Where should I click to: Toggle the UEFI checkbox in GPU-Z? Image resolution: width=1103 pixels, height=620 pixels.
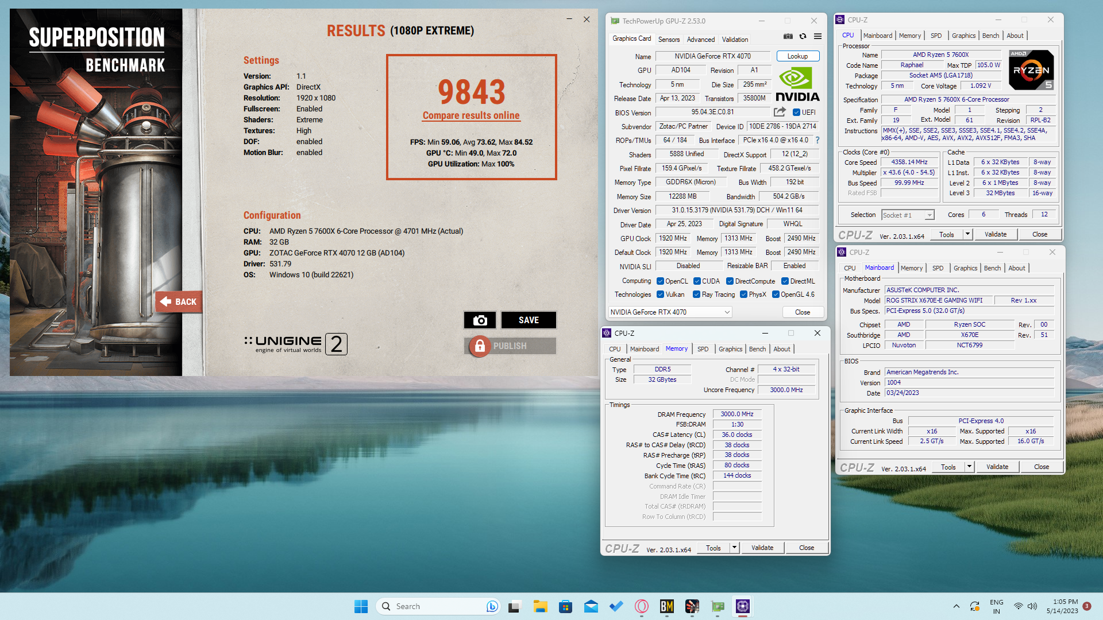coord(796,113)
